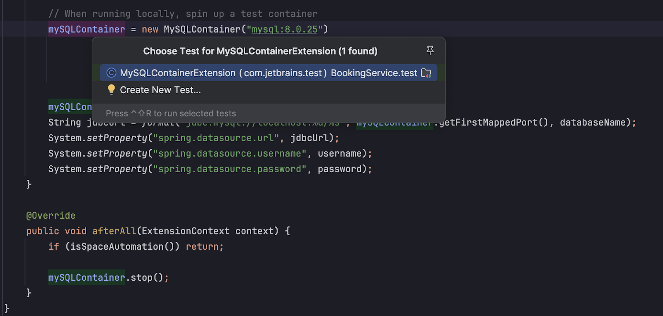Image resolution: width=663 pixels, height=316 pixels.
Task: Click the com.jetbrains.test package text
Action: pyautogui.click(x=283, y=73)
